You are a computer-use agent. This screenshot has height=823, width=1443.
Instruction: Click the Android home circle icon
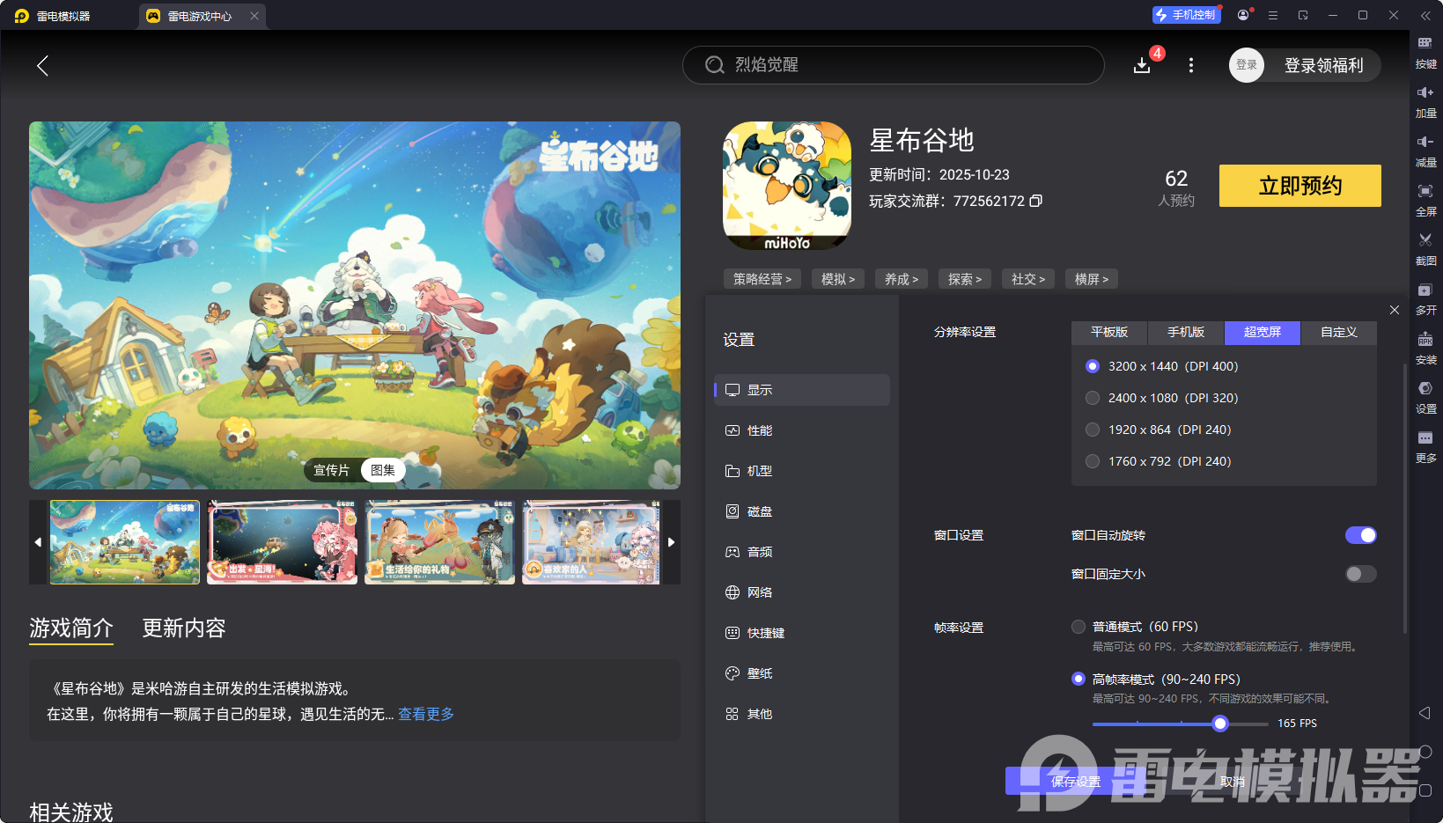click(1425, 752)
